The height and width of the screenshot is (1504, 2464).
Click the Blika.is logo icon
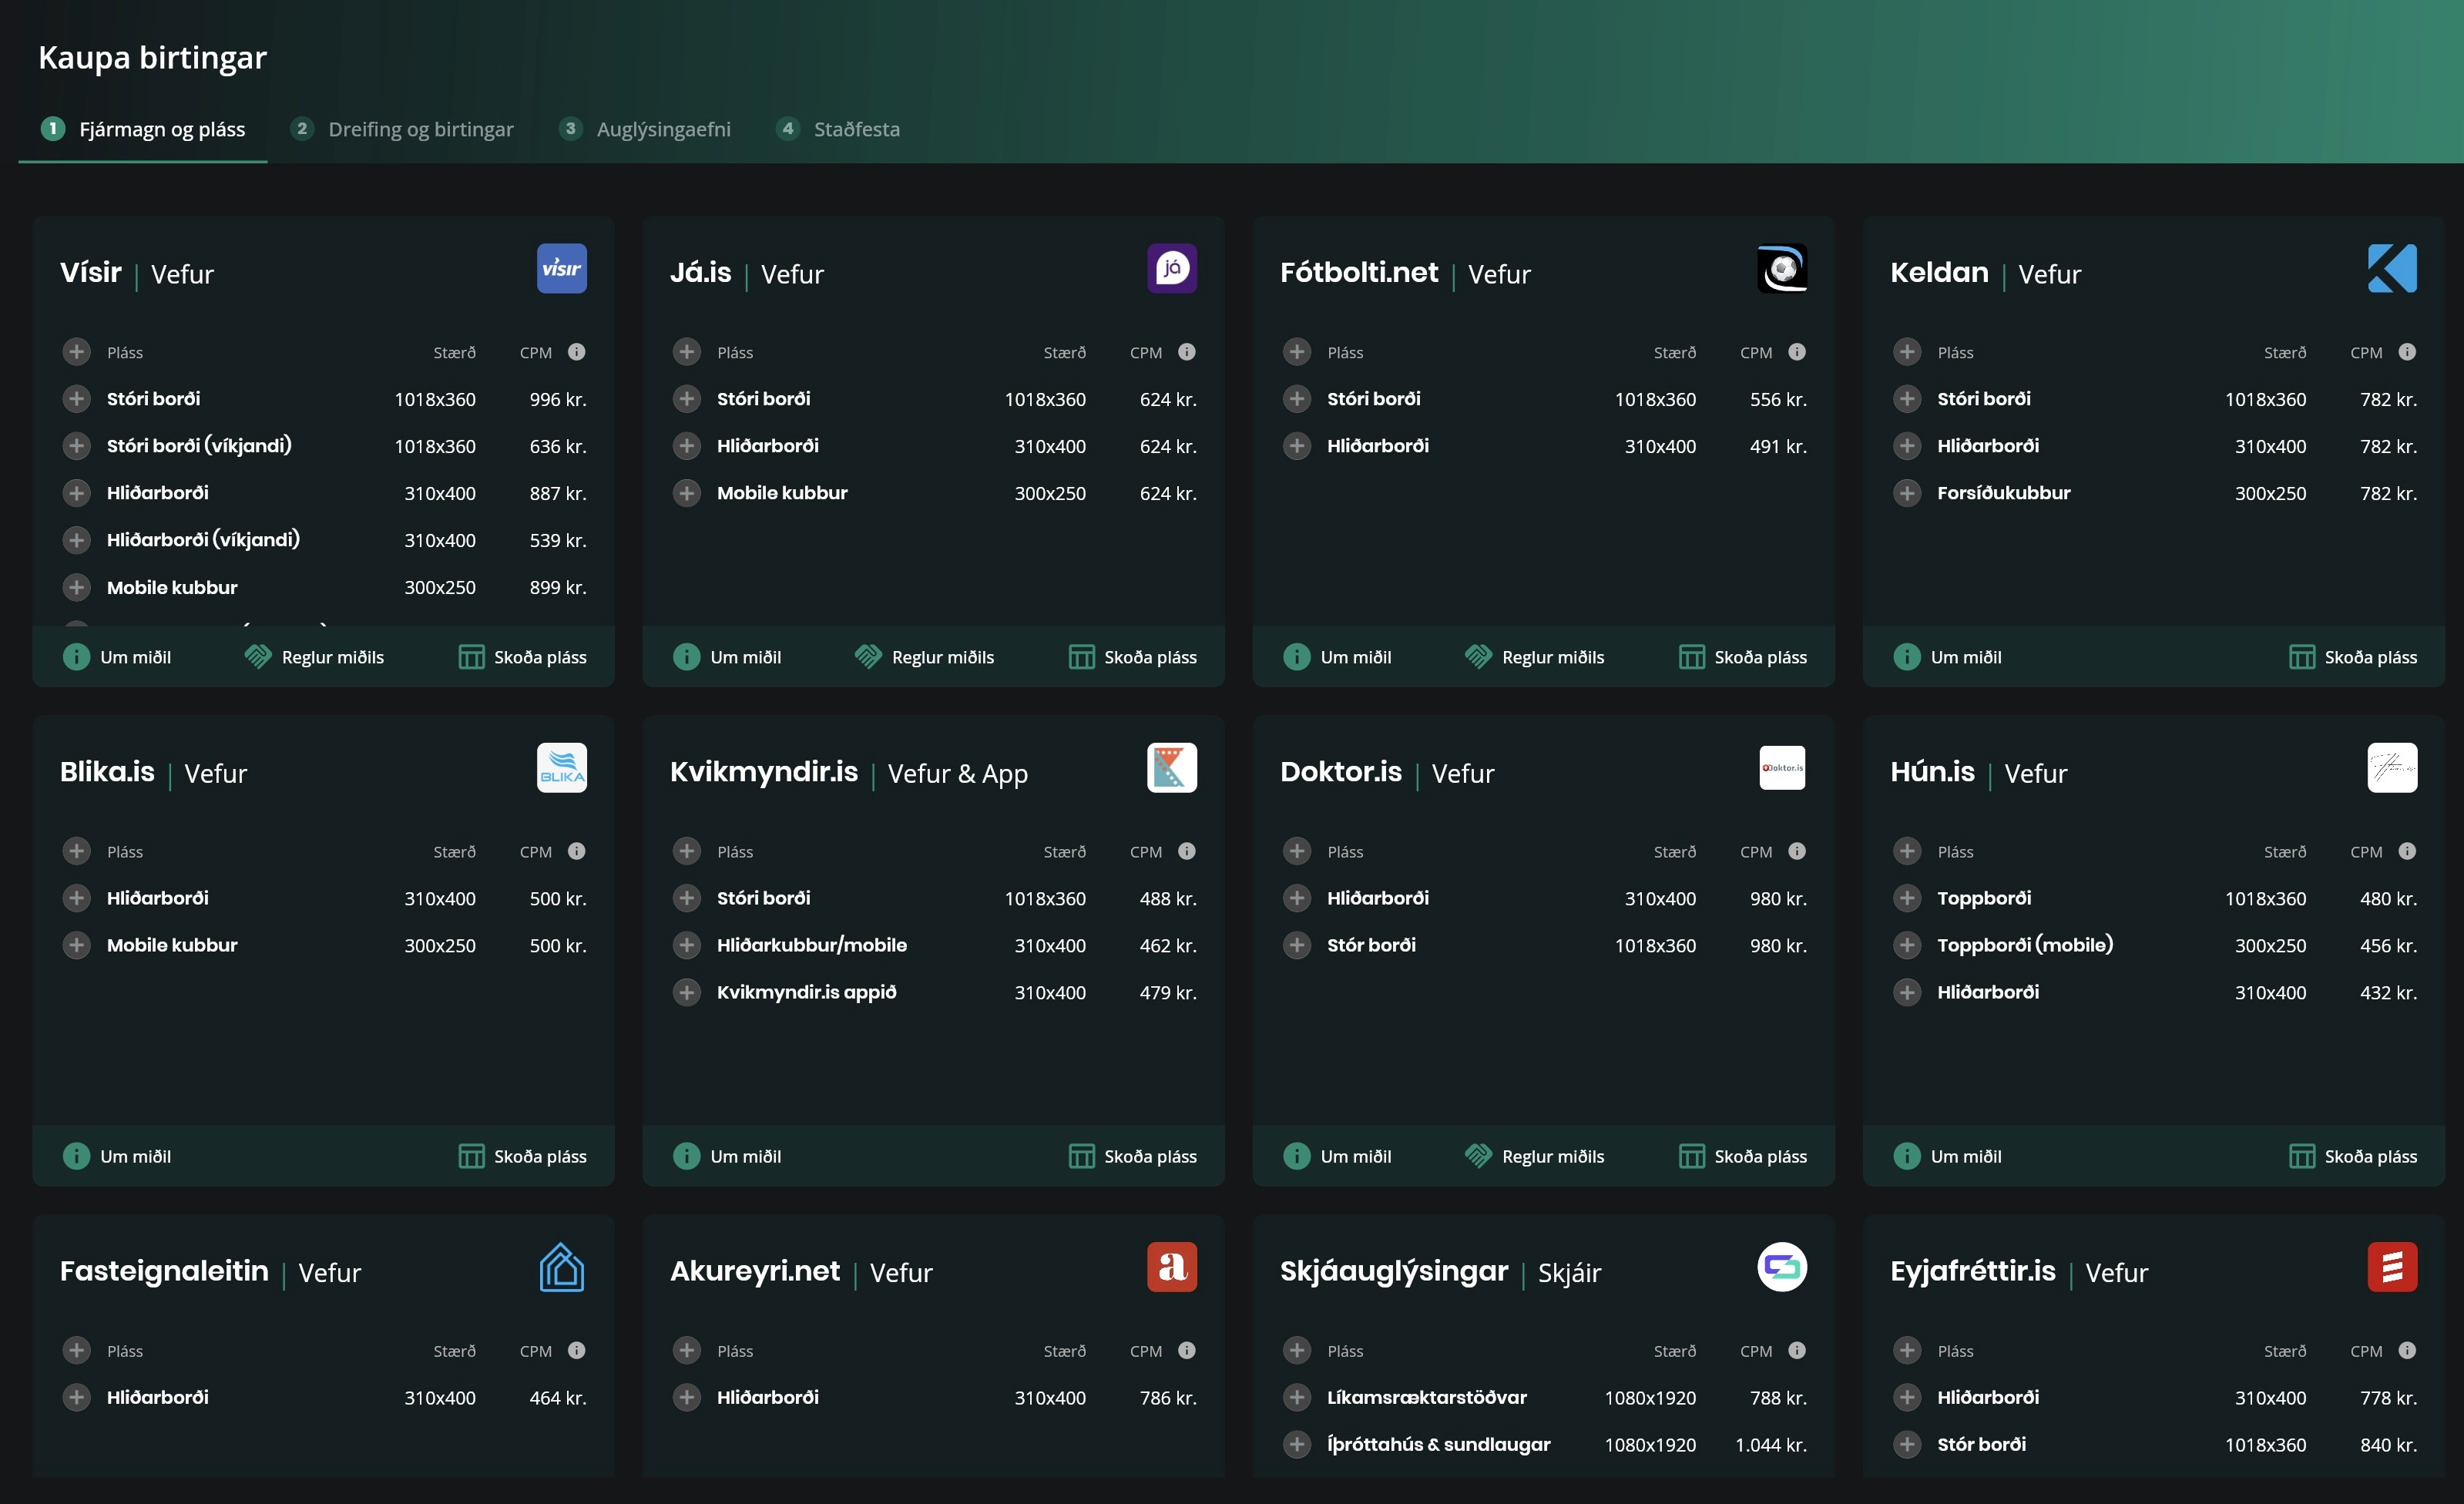click(561, 767)
